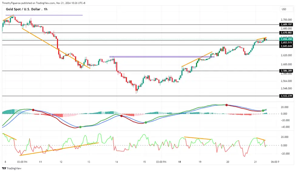
Task: Click date 18 on the time axis
Action: coord(179,162)
